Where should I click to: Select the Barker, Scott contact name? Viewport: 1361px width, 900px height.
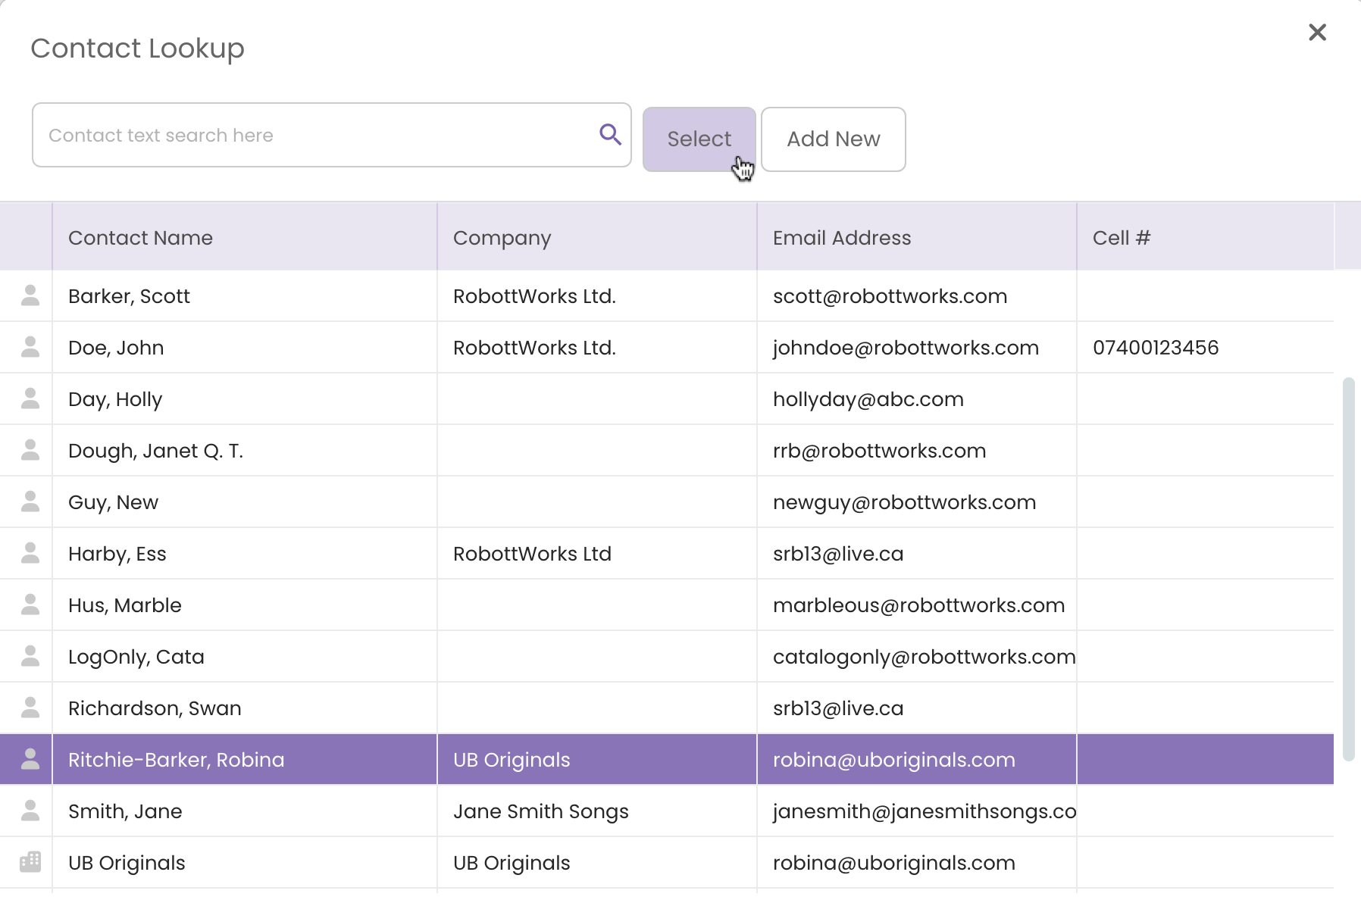pos(129,296)
